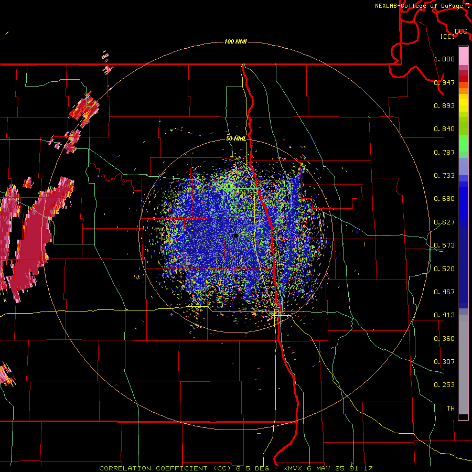Pick the dark navy color bar segment
Screen dimensions: 472x472
click(x=463, y=268)
